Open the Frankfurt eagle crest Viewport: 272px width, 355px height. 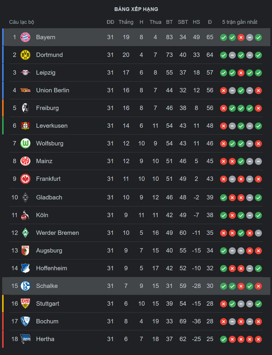[x=25, y=179]
